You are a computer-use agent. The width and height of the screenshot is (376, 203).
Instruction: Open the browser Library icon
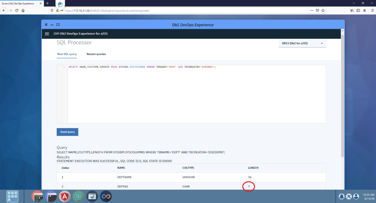[352, 10]
